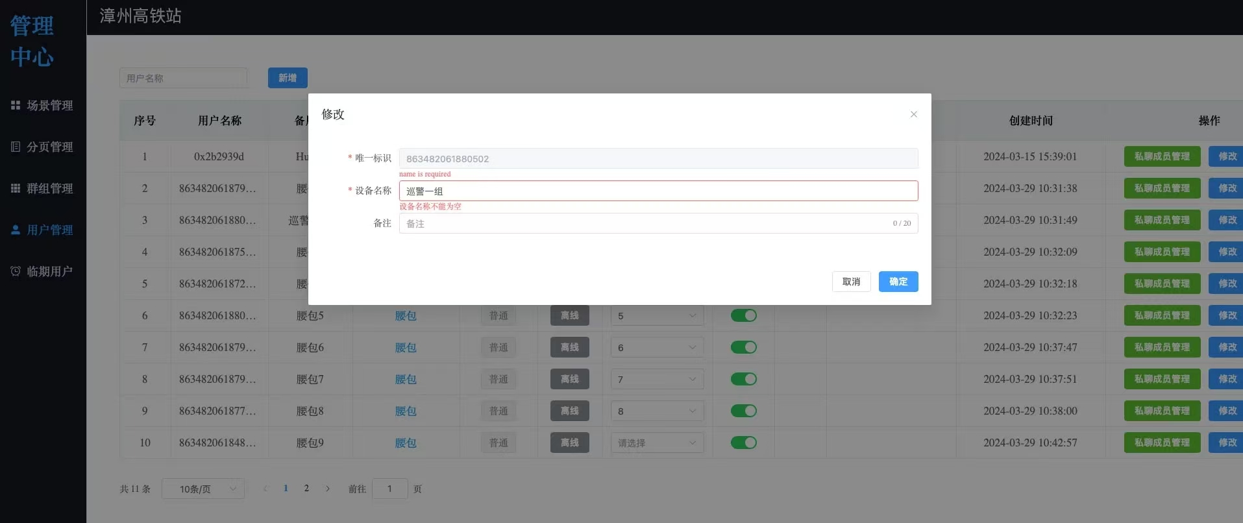
Task: Open 分页管理 menu item
Action: pos(43,147)
